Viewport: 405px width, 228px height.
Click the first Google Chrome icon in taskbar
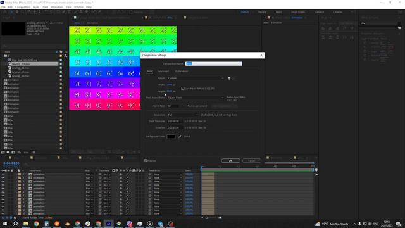(x=36, y=224)
